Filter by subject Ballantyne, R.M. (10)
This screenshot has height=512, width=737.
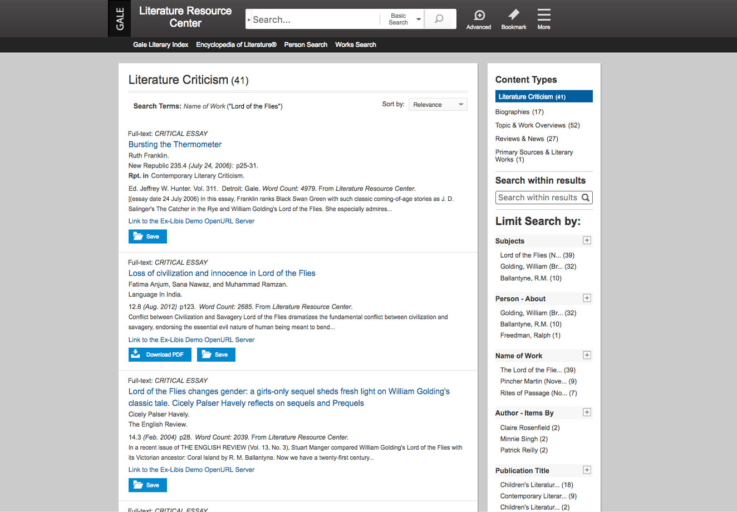tap(531, 278)
